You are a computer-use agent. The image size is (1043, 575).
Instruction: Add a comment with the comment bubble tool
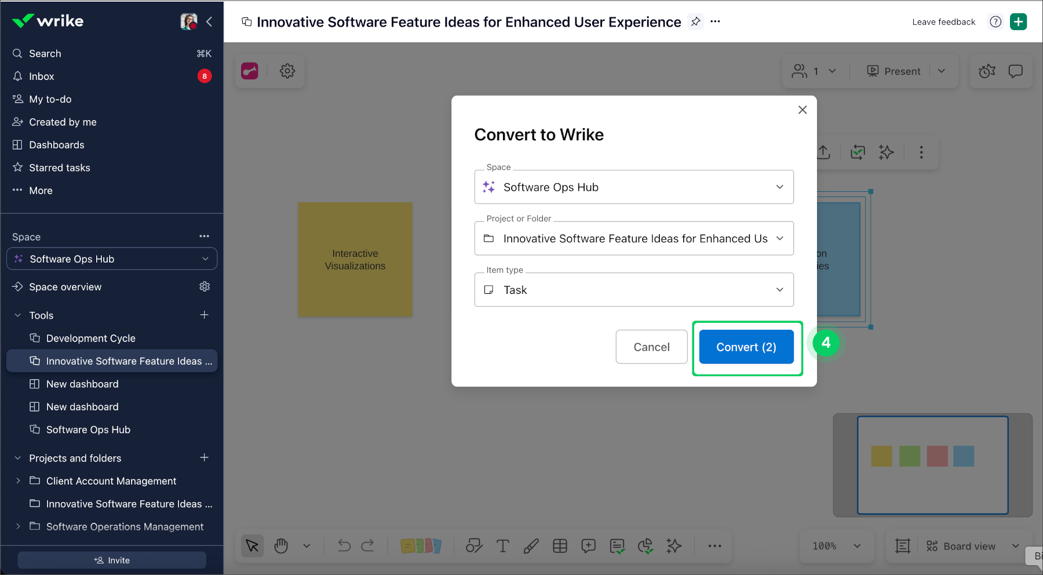point(588,545)
